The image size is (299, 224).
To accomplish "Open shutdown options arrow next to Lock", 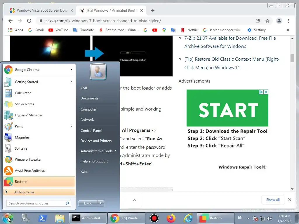I will [x=101, y=203].
